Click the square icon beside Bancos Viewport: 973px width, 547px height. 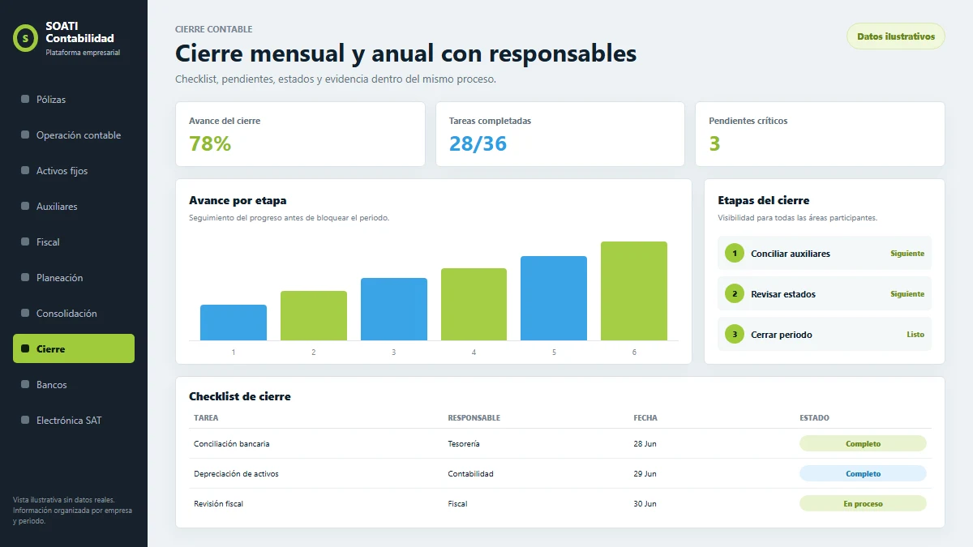coord(25,385)
